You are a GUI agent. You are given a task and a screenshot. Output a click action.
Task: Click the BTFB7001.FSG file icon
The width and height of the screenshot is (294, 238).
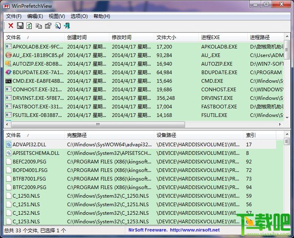pos(9,178)
